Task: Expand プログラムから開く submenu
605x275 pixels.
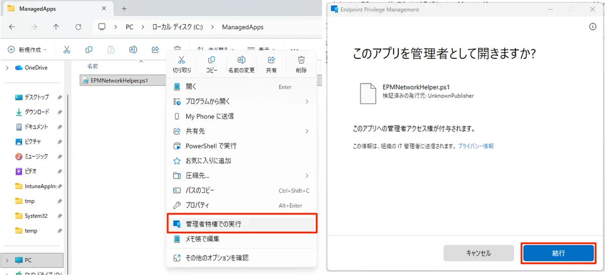Action: (x=307, y=102)
